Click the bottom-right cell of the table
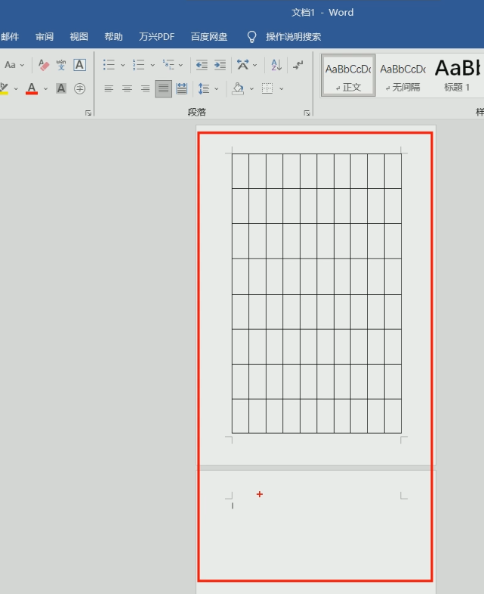 click(x=393, y=416)
